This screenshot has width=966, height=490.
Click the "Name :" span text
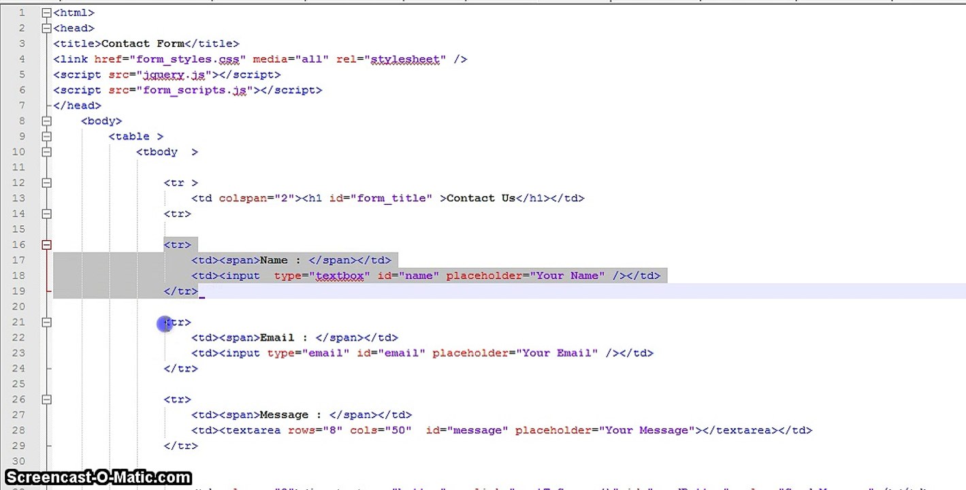[x=280, y=260]
